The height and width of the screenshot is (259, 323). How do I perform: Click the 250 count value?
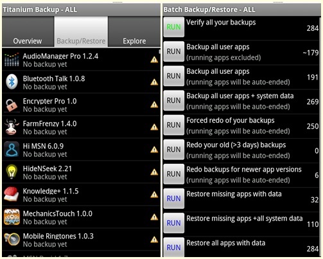[x=313, y=126]
